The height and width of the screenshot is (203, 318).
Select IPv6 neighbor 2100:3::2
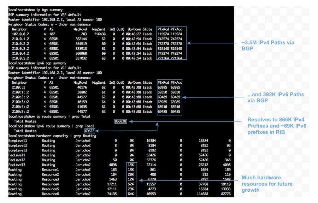[x=20, y=102]
